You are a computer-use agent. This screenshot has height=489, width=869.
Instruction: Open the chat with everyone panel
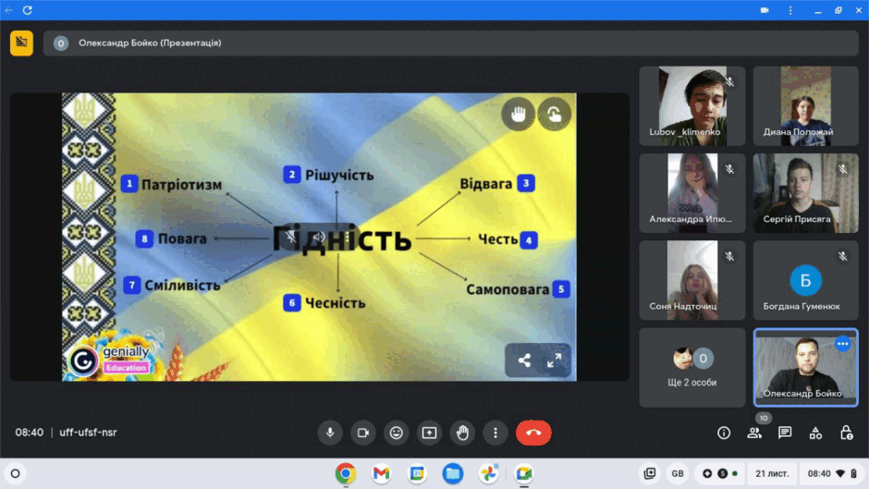tap(785, 433)
